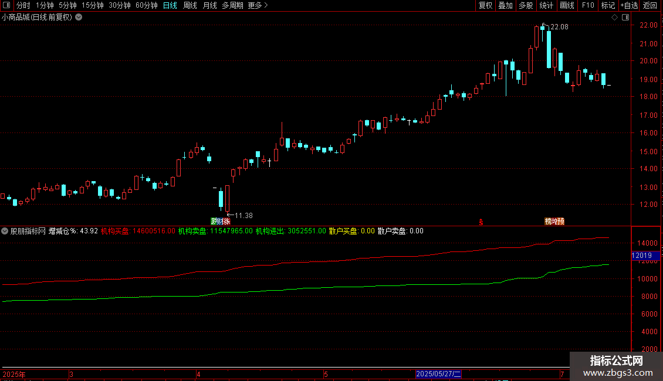The image size is (663, 381).
Task: Click the 散户卖盘 white value
Action: (417, 231)
